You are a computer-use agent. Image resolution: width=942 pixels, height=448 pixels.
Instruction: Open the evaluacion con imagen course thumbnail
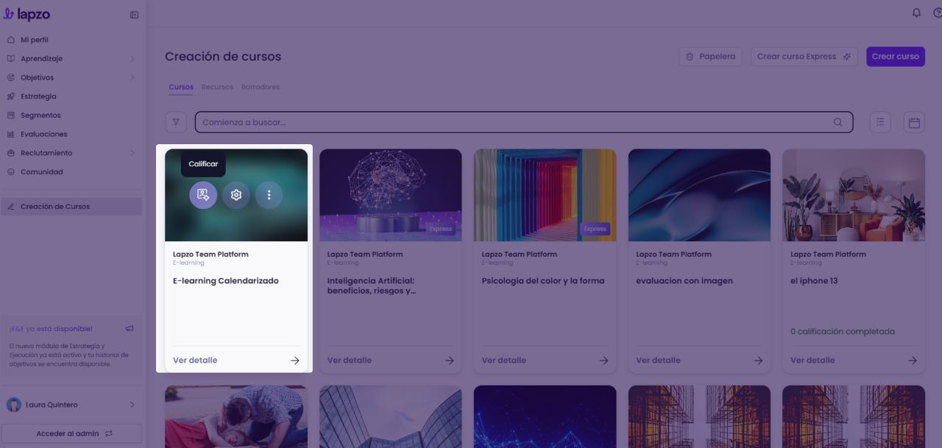click(699, 195)
